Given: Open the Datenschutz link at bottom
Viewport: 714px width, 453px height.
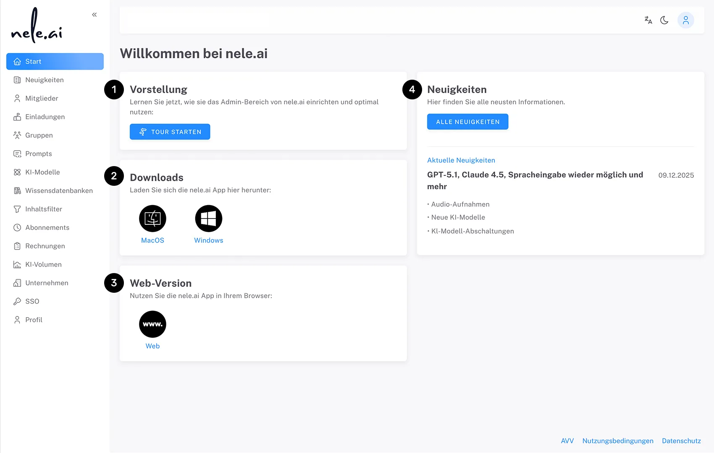Looking at the screenshot, I should [x=681, y=441].
